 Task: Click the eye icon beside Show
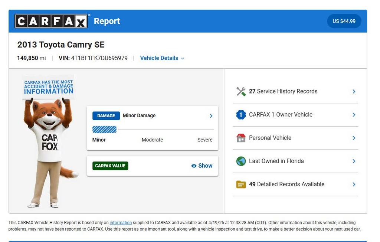click(x=194, y=166)
